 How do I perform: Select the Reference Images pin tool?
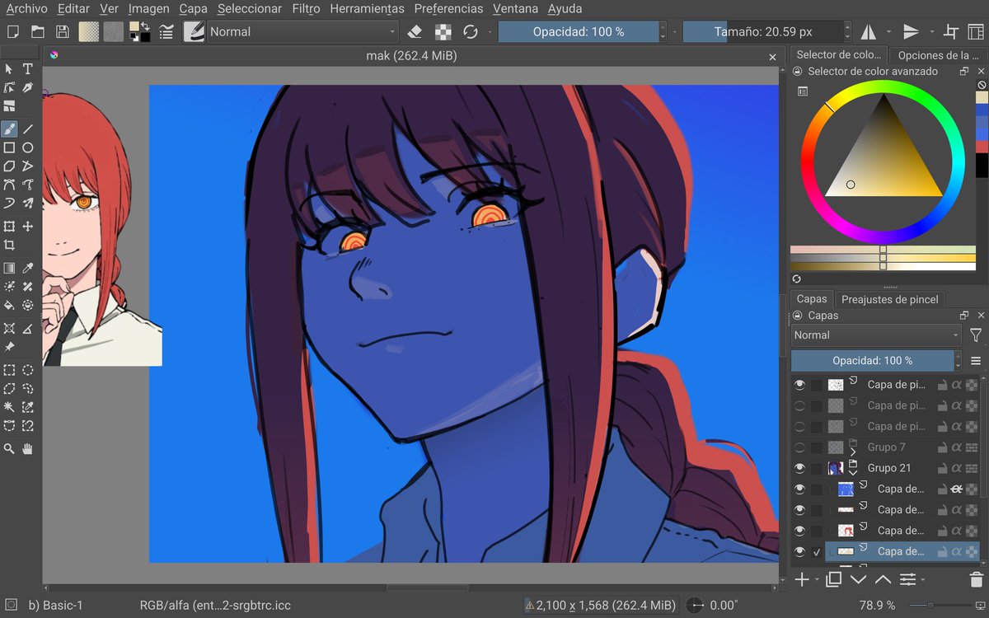pos(9,347)
